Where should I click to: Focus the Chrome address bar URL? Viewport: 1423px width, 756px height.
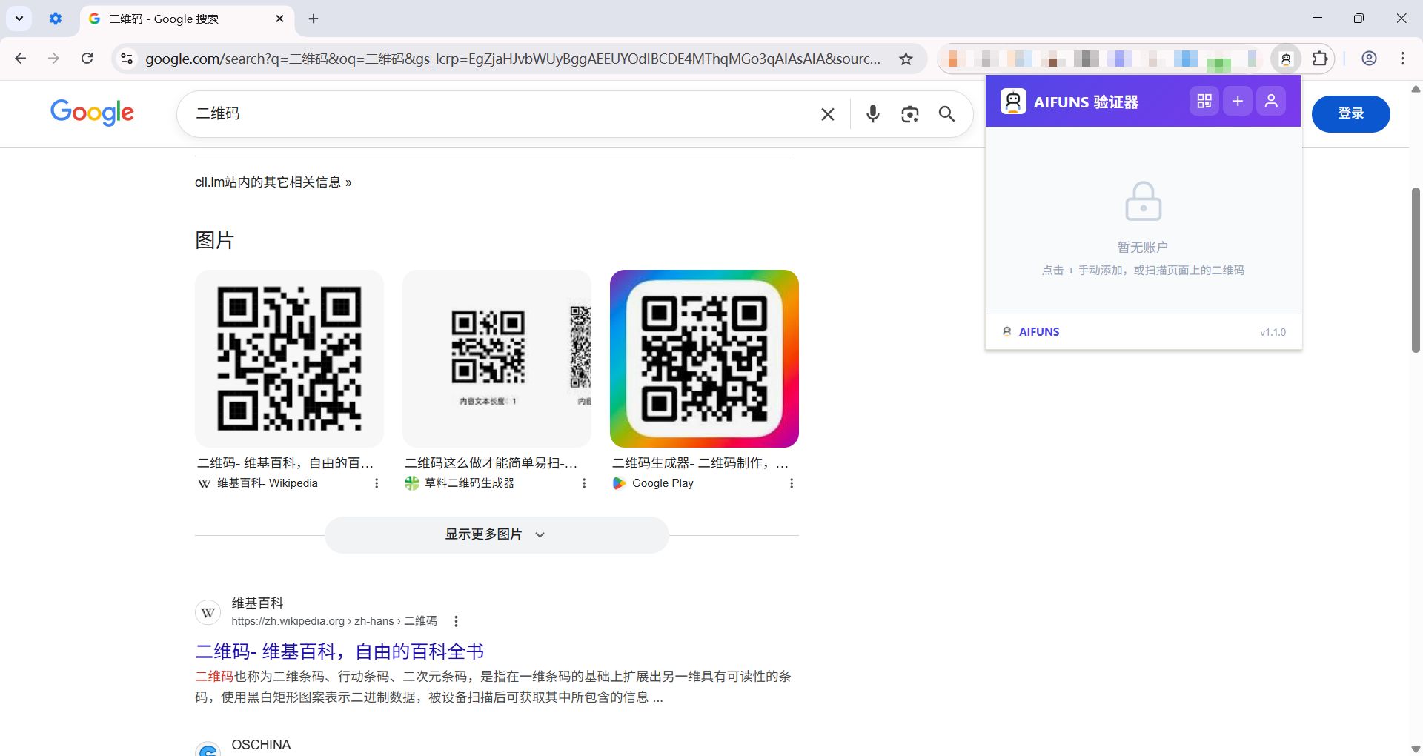pyautogui.click(x=513, y=59)
